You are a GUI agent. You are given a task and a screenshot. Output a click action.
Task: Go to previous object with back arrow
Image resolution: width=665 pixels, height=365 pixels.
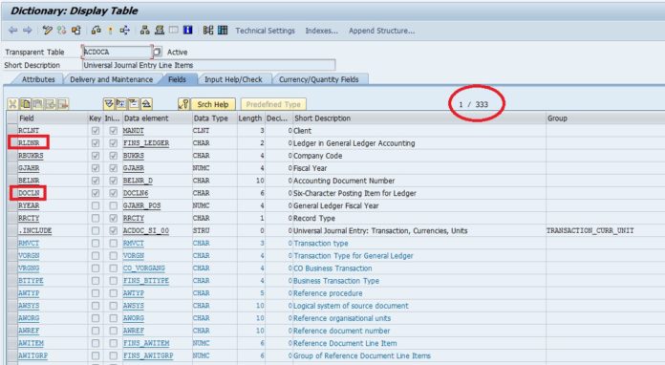13,31
